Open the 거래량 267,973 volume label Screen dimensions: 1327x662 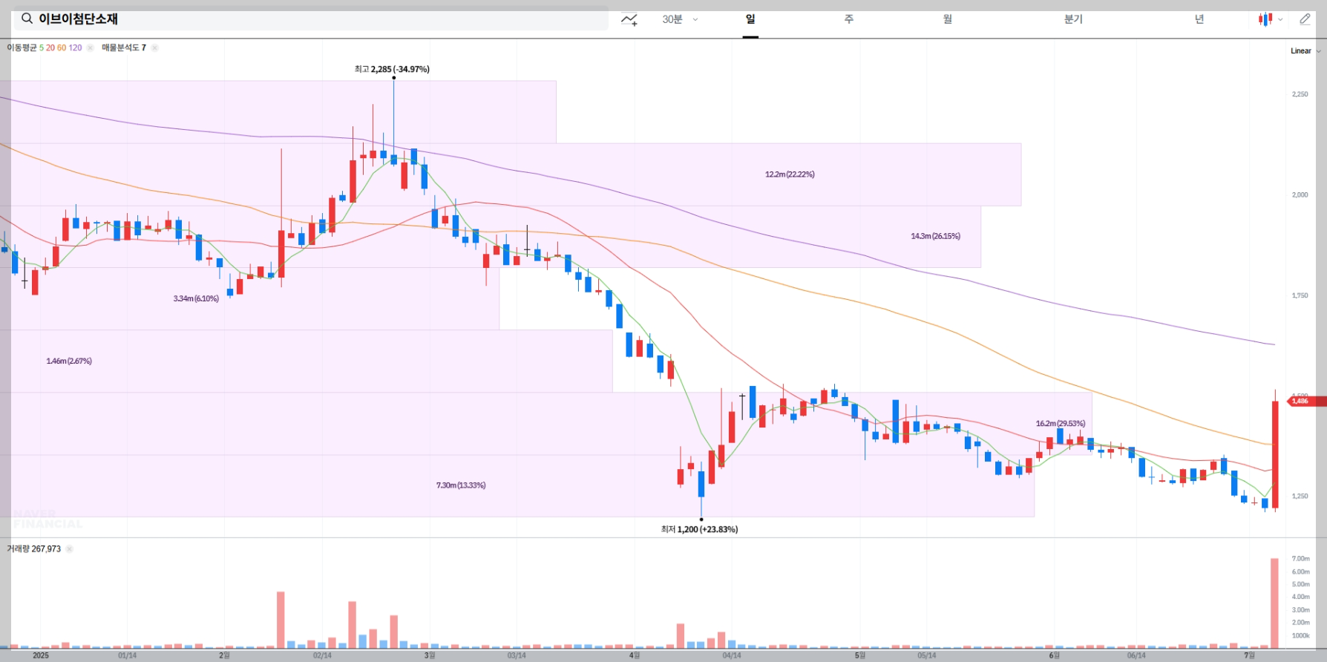coord(34,549)
